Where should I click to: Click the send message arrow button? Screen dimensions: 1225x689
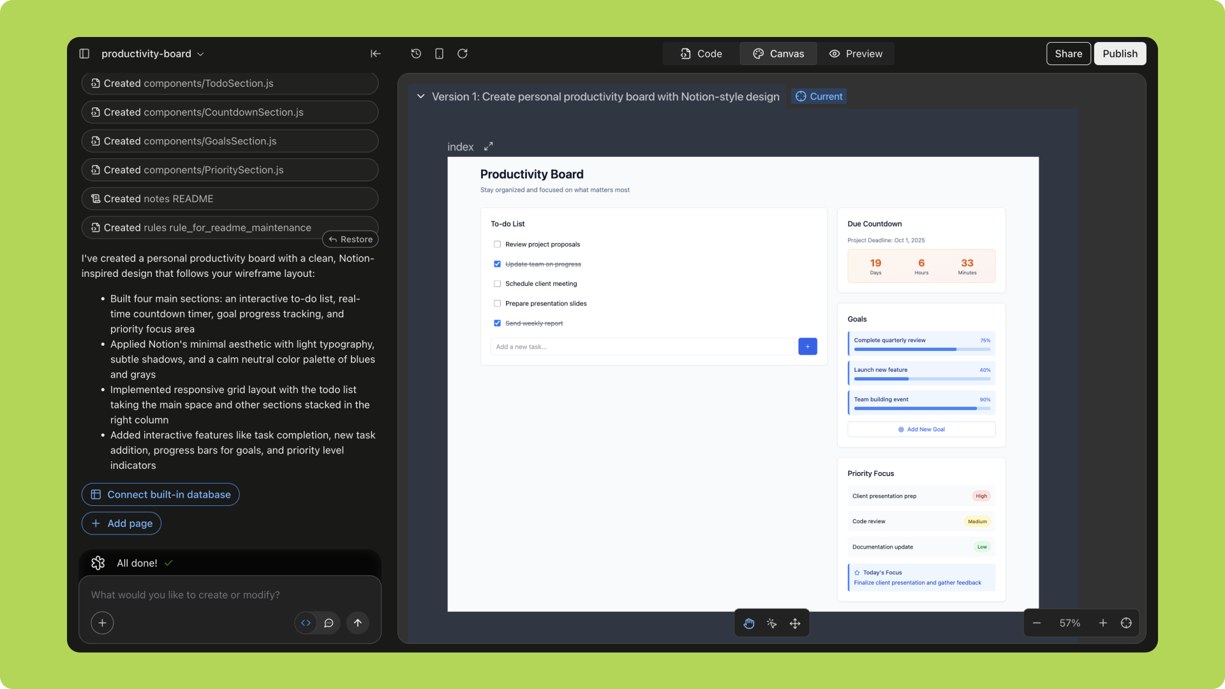pyautogui.click(x=358, y=623)
